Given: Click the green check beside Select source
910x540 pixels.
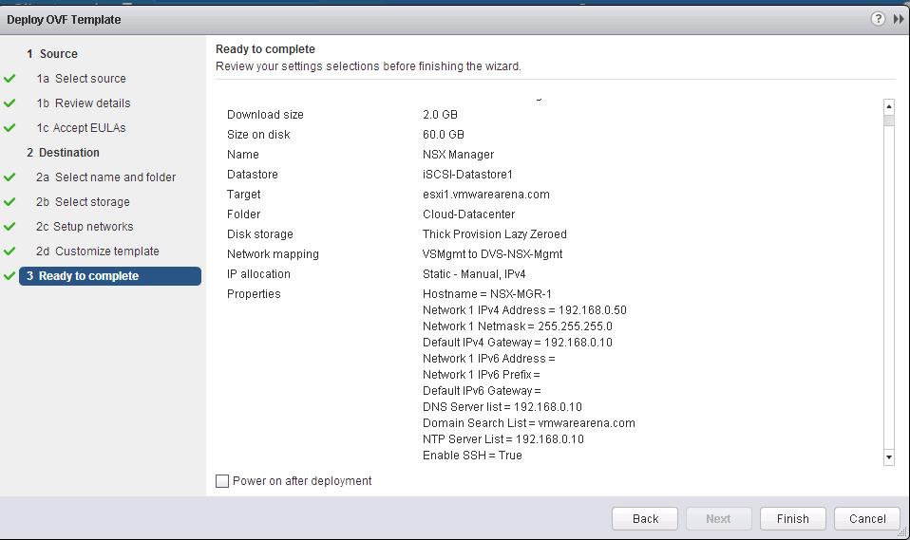Looking at the screenshot, I should click(x=9, y=79).
